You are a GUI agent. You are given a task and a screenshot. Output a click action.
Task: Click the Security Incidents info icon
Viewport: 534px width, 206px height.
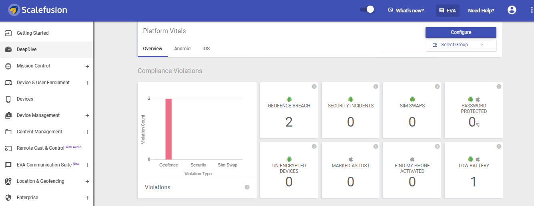pyautogui.click(x=375, y=87)
